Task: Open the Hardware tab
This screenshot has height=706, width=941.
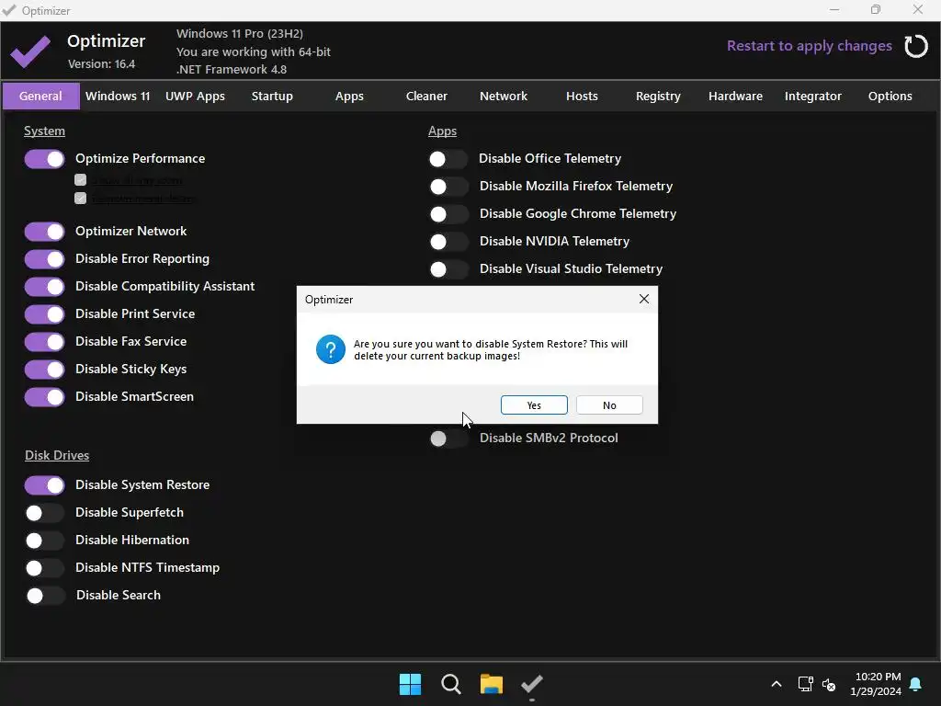Action: point(736,96)
